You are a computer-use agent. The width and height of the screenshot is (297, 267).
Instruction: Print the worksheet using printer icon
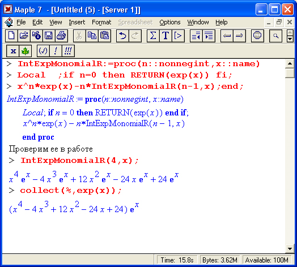click(x=61, y=36)
